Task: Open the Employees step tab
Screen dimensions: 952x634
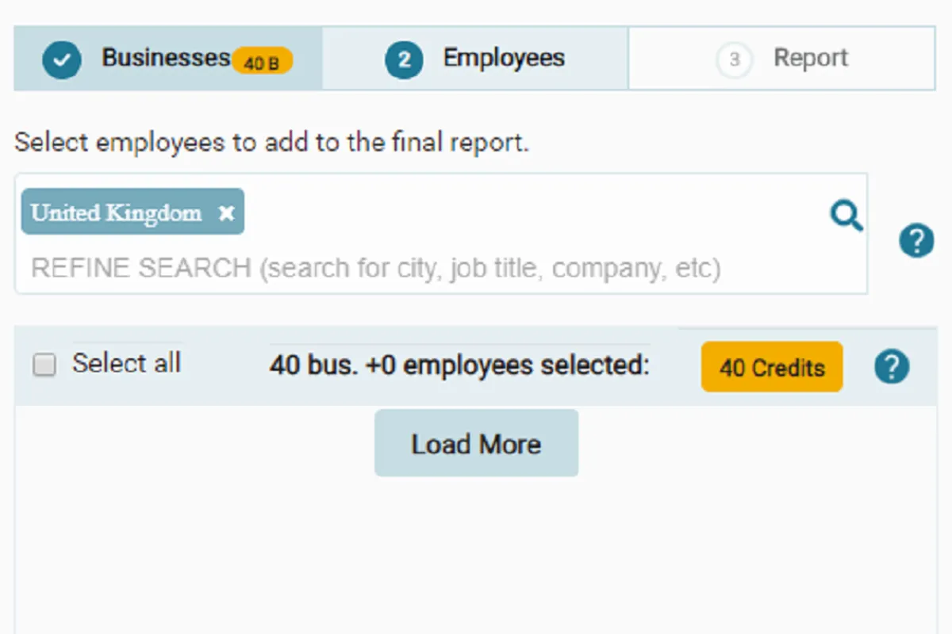Action: point(503,58)
